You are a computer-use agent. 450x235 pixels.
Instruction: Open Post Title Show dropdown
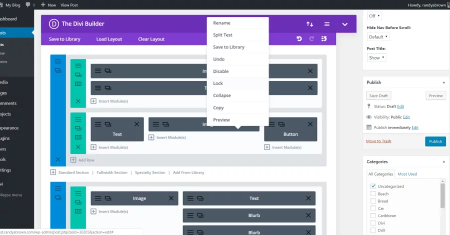pos(376,57)
